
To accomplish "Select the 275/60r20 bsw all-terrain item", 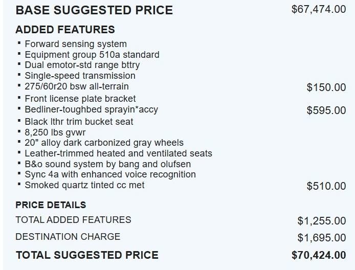I will [x=76, y=86].
